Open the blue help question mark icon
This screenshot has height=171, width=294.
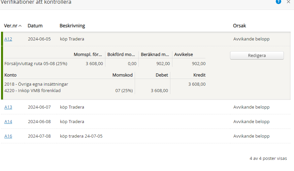[x=278, y=2]
